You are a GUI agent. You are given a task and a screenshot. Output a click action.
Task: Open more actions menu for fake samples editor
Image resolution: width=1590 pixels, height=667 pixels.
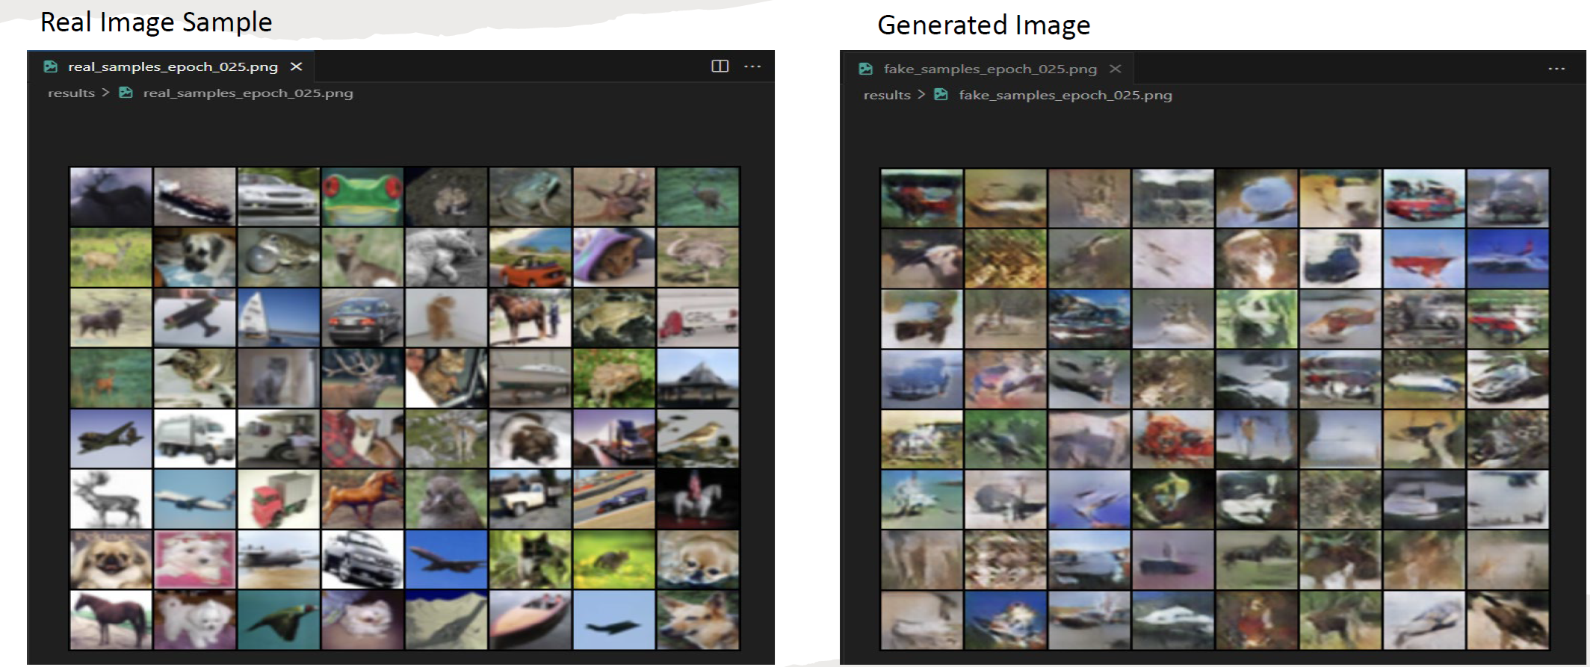pos(1556,69)
